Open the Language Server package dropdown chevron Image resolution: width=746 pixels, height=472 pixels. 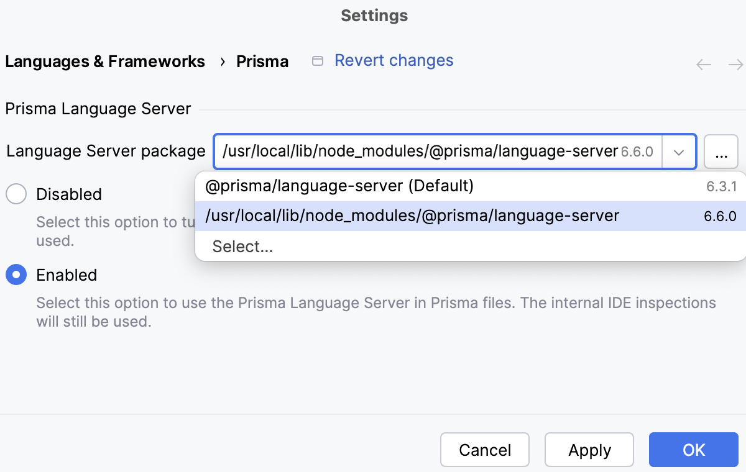(x=679, y=151)
